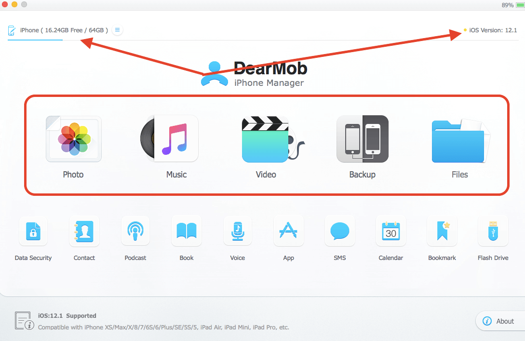Viewport: 525px width, 341px height.
Task: Click the battery icon showing 89%
Action: 520,5
